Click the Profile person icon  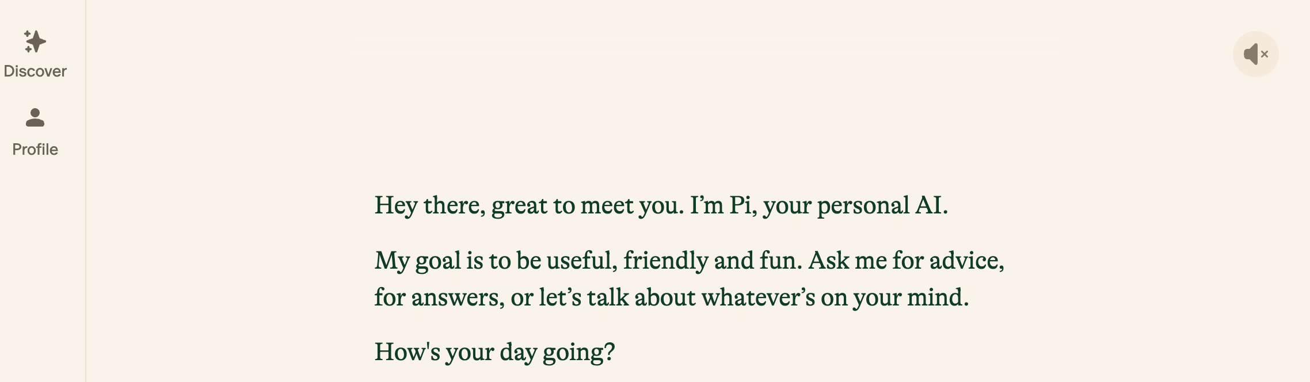pos(35,118)
